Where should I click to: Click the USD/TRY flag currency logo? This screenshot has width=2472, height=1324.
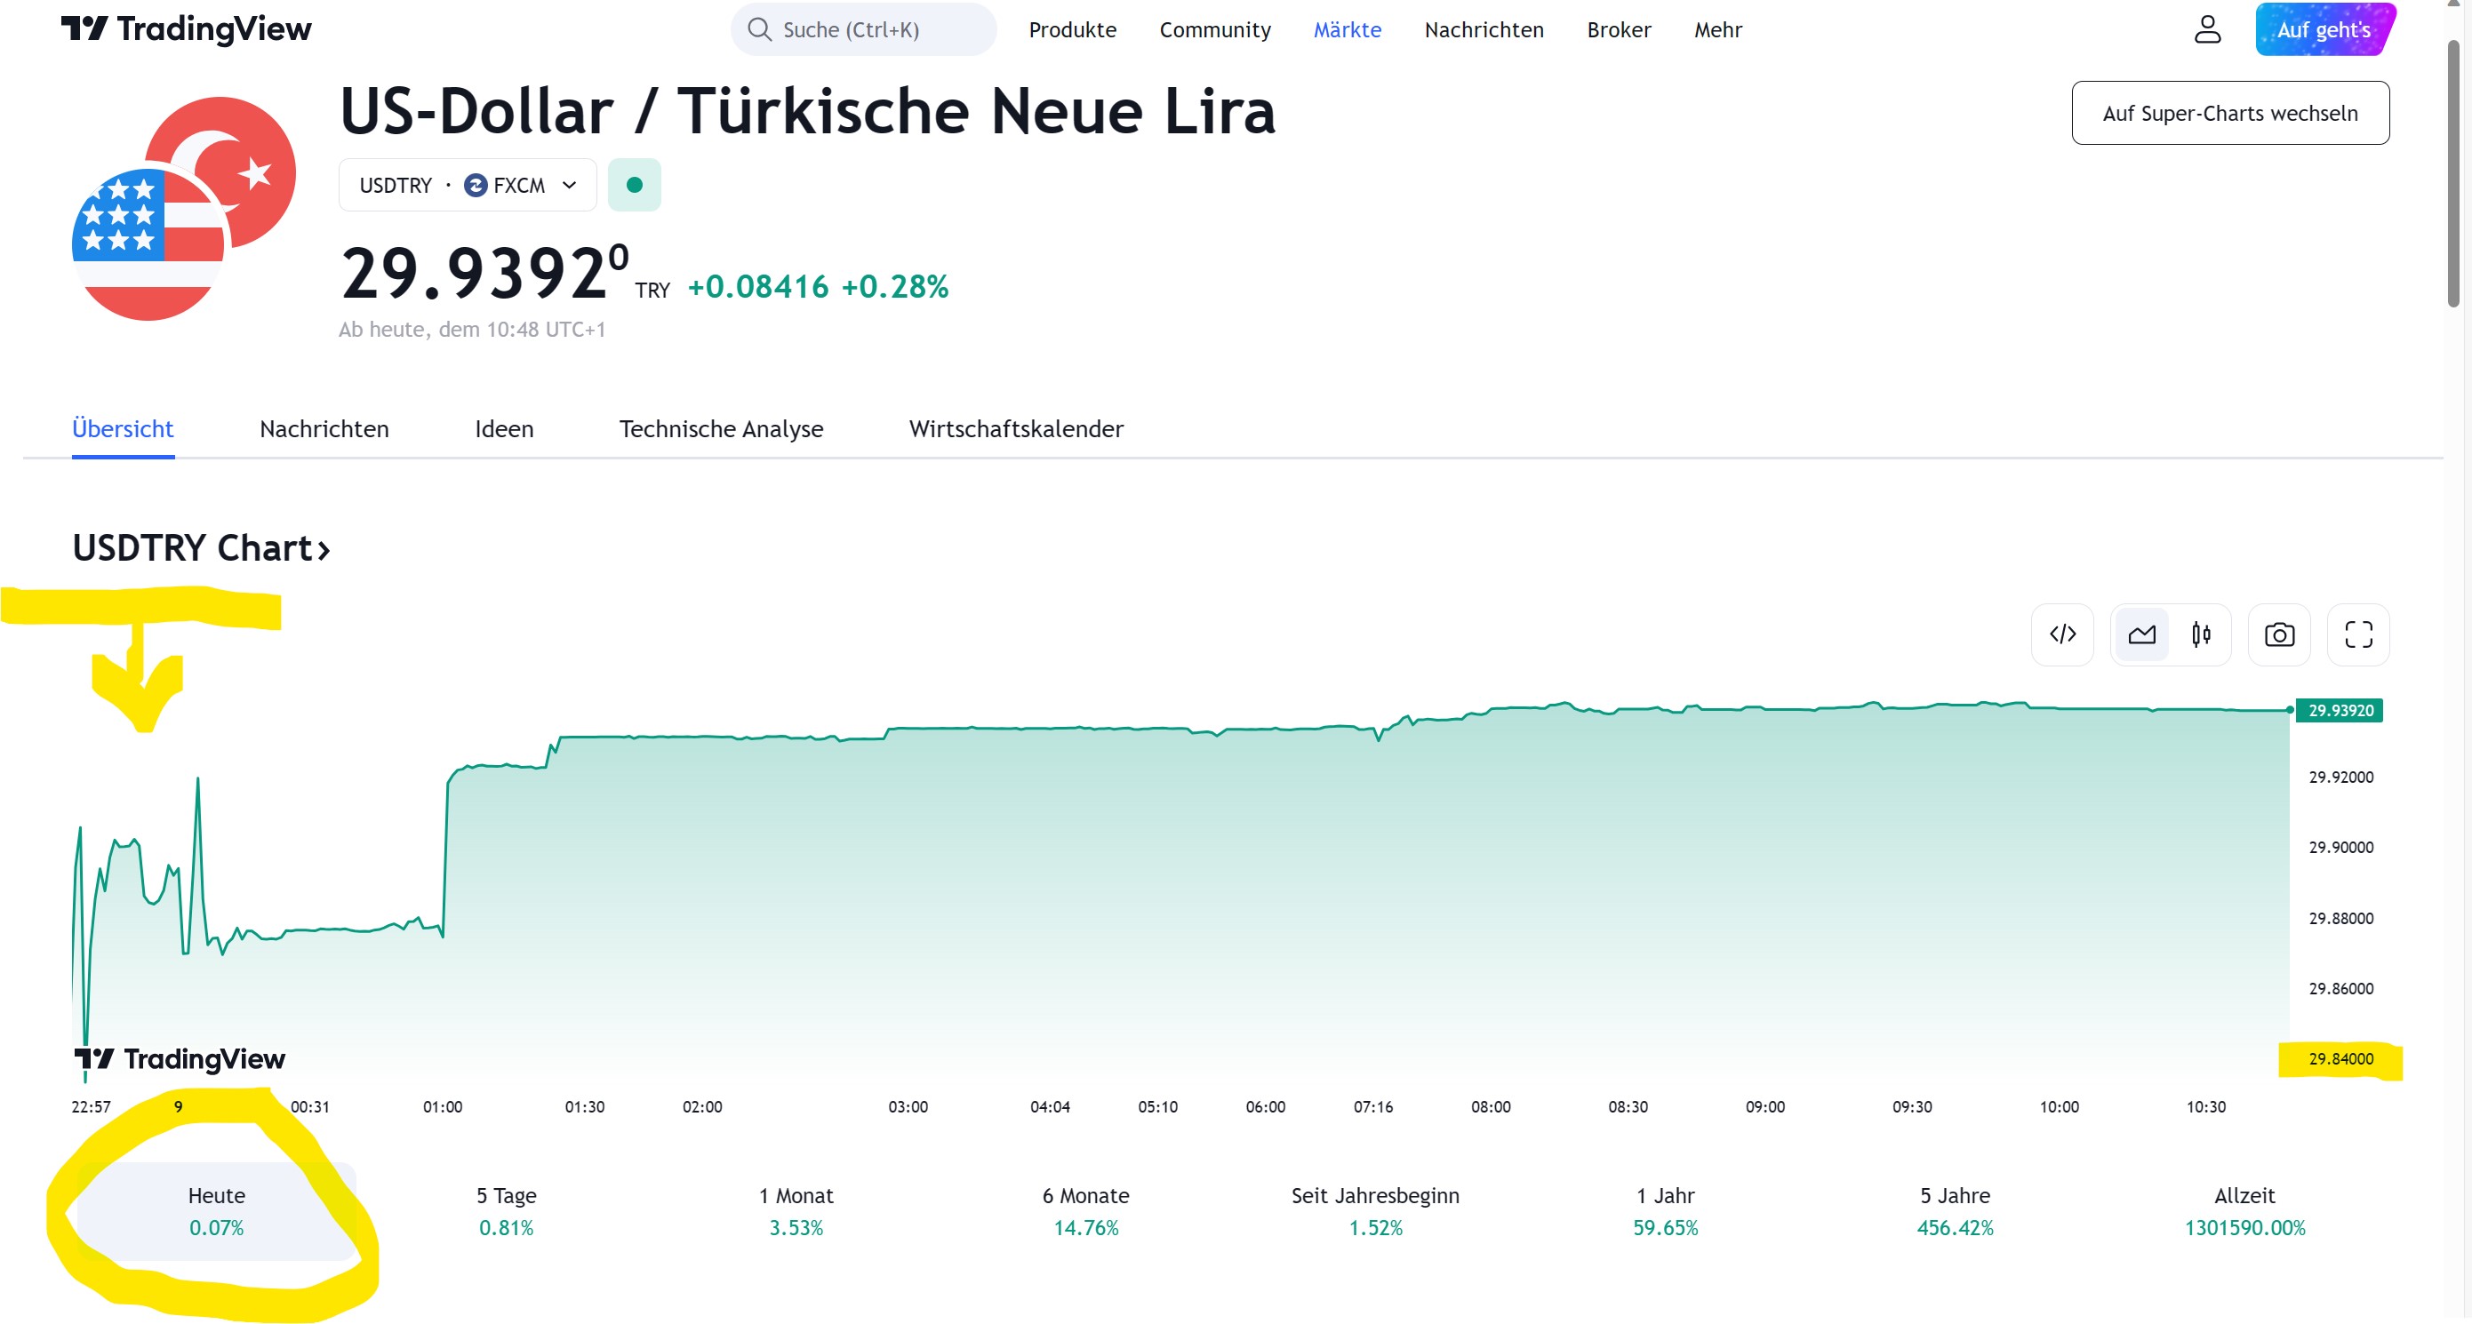(x=184, y=208)
